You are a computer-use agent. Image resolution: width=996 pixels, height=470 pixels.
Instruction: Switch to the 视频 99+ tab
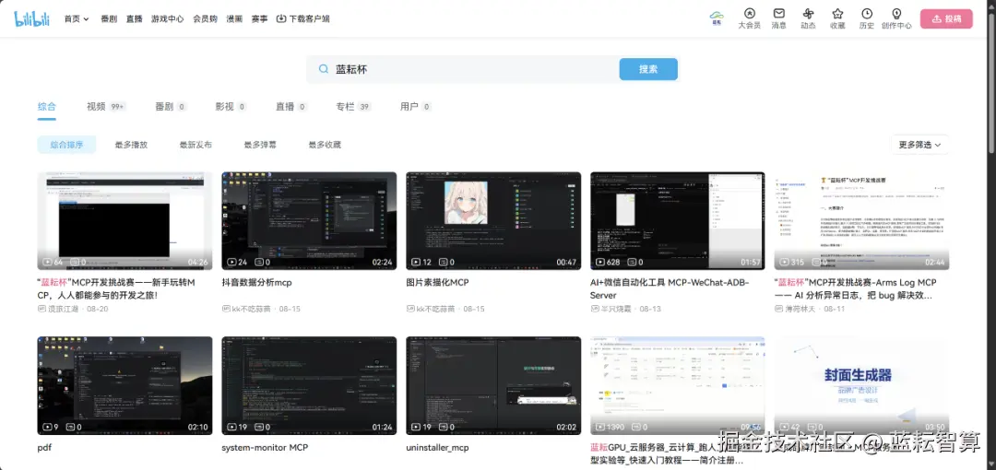tap(105, 107)
